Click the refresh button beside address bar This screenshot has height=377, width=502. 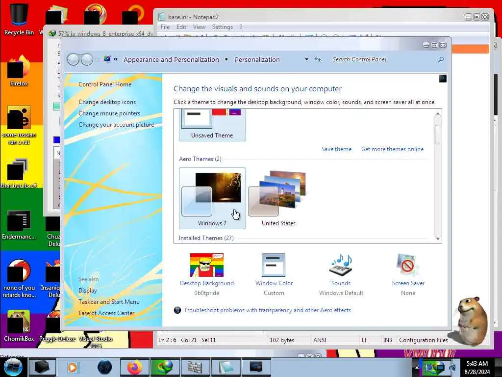[318, 59]
